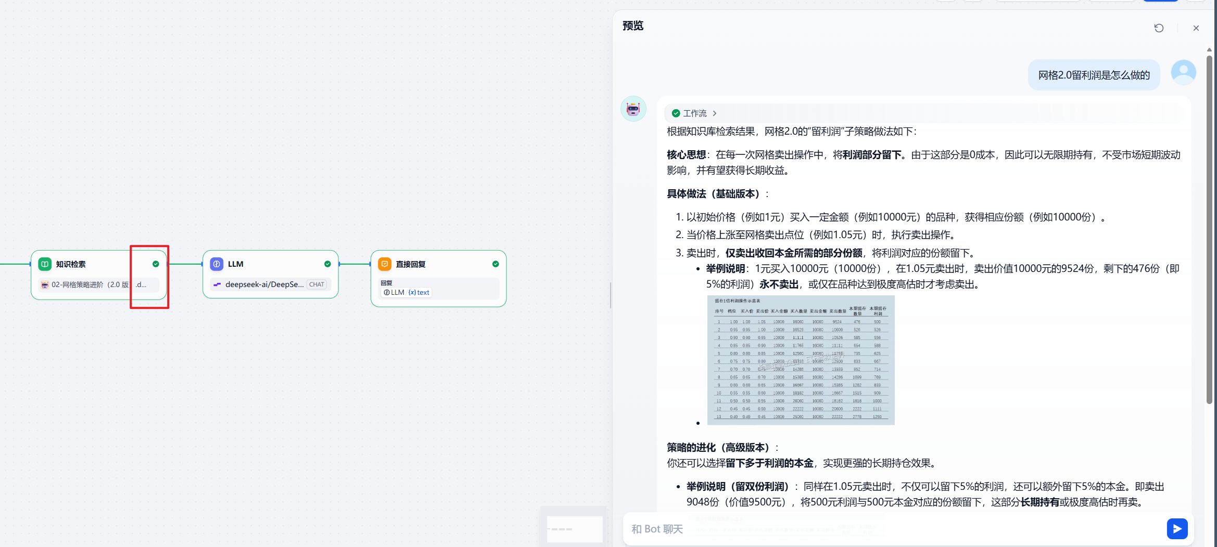The height and width of the screenshot is (547, 1217).
Task: Click the bot avatar in the chat
Action: coord(633,109)
